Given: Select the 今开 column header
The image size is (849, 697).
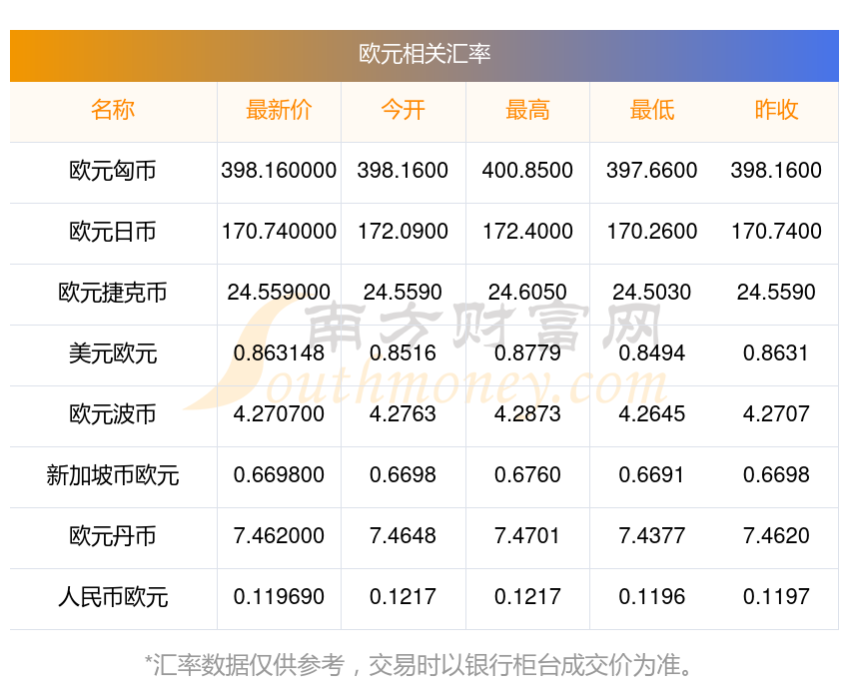Looking at the screenshot, I should coord(403,110).
